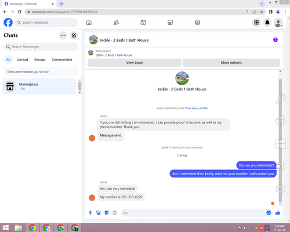Screen dimensions: 290x232
Task: Choose a sticker from the sticker icon
Action: click(107, 213)
